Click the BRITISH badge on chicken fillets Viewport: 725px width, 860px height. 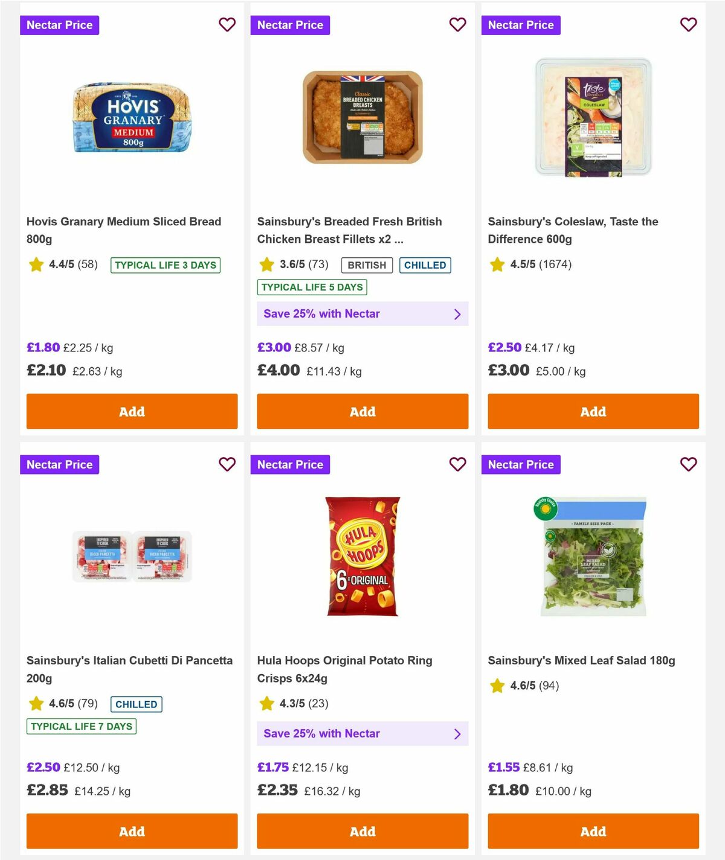(x=367, y=265)
